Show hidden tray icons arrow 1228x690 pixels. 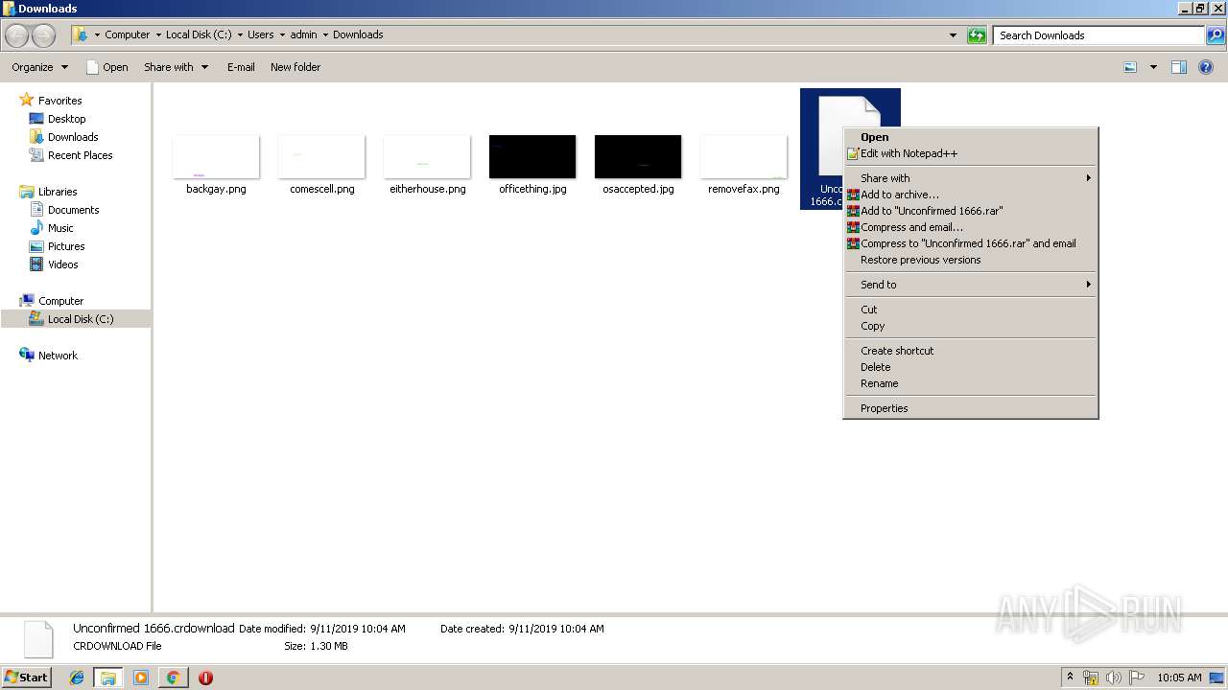click(x=1070, y=678)
